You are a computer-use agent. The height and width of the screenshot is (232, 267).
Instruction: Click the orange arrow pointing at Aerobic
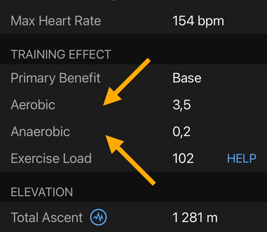(x=127, y=82)
